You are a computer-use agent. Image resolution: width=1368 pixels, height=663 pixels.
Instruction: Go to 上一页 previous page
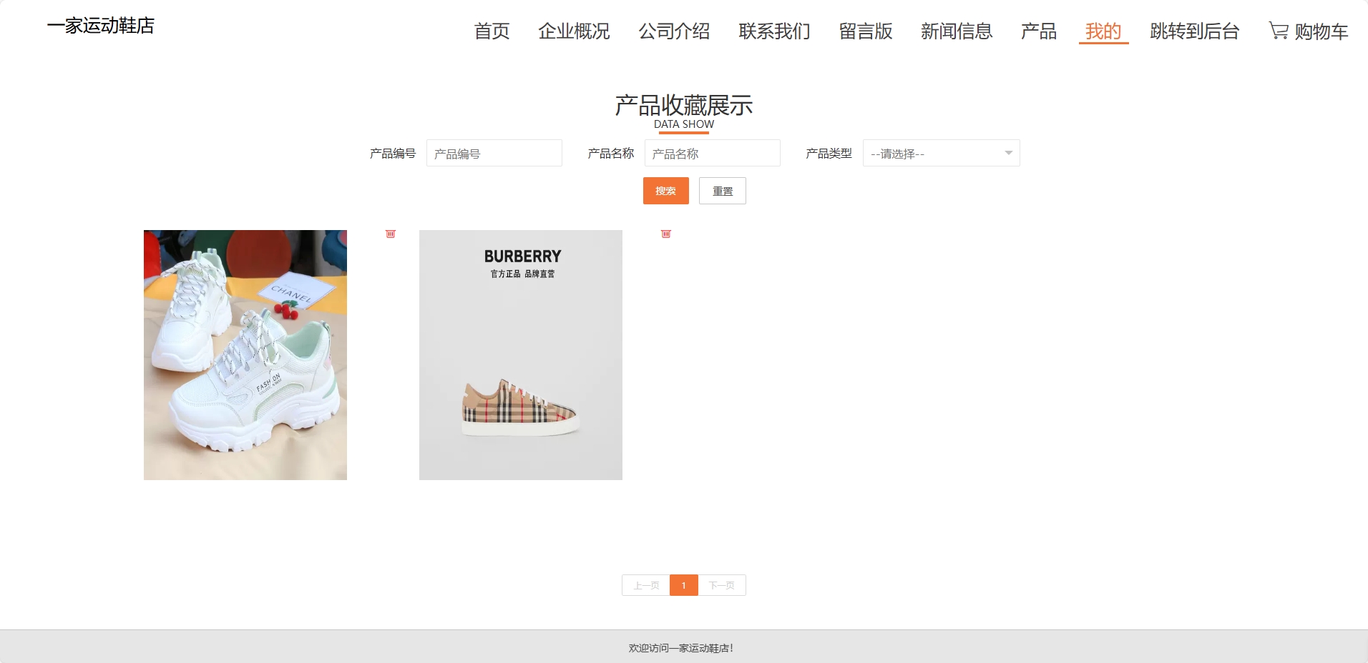pyautogui.click(x=645, y=585)
